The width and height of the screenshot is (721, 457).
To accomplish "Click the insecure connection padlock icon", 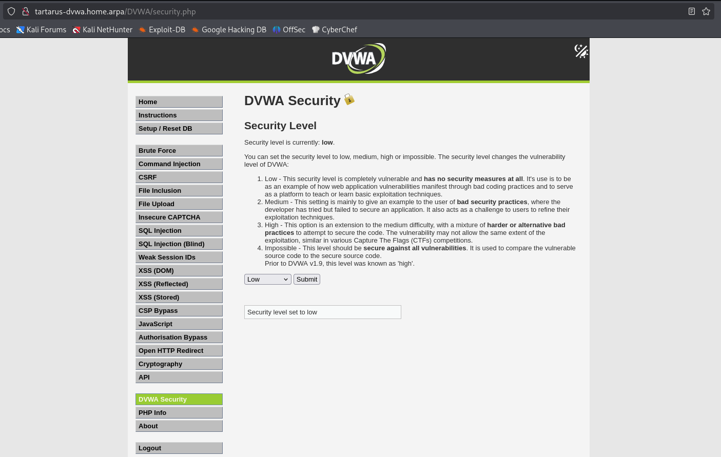I will click(25, 11).
